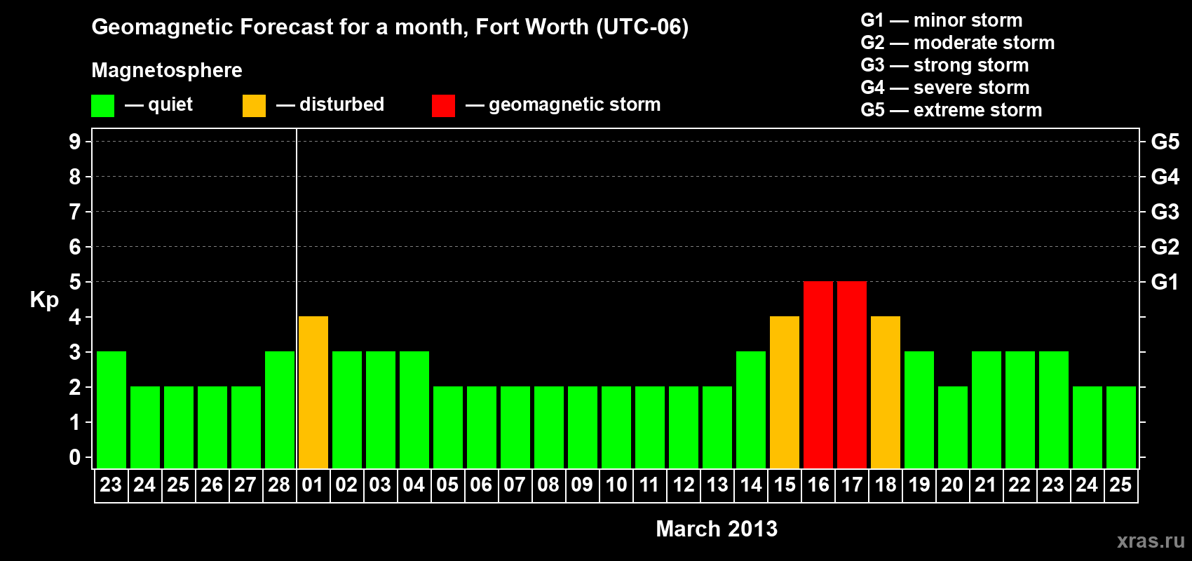Click the March 2013 axis label
The width and height of the screenshot is (1192, 561).
tap(717, 529)
